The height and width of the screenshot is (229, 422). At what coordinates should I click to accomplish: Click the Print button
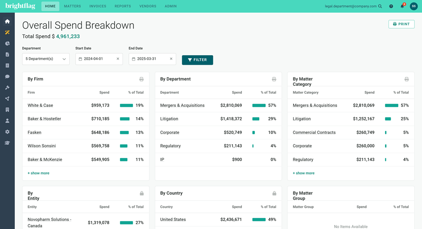(401, 24)
